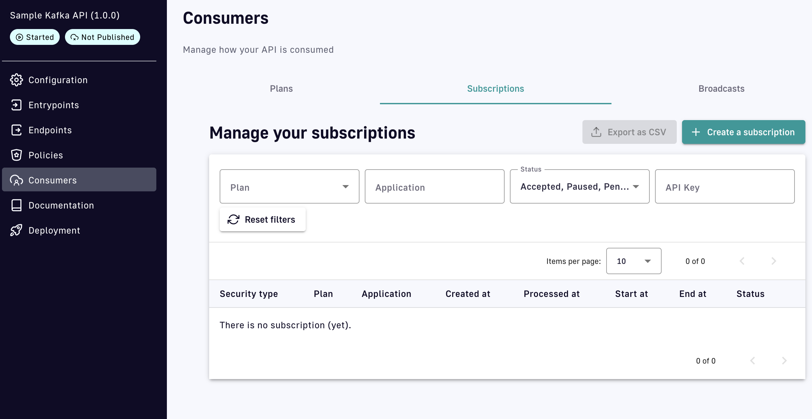812x419 pixels.
Task: Click the Documentation book icon
Action: [16, 205]
